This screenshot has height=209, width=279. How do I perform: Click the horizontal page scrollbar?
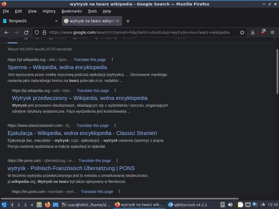click(120, 198)
